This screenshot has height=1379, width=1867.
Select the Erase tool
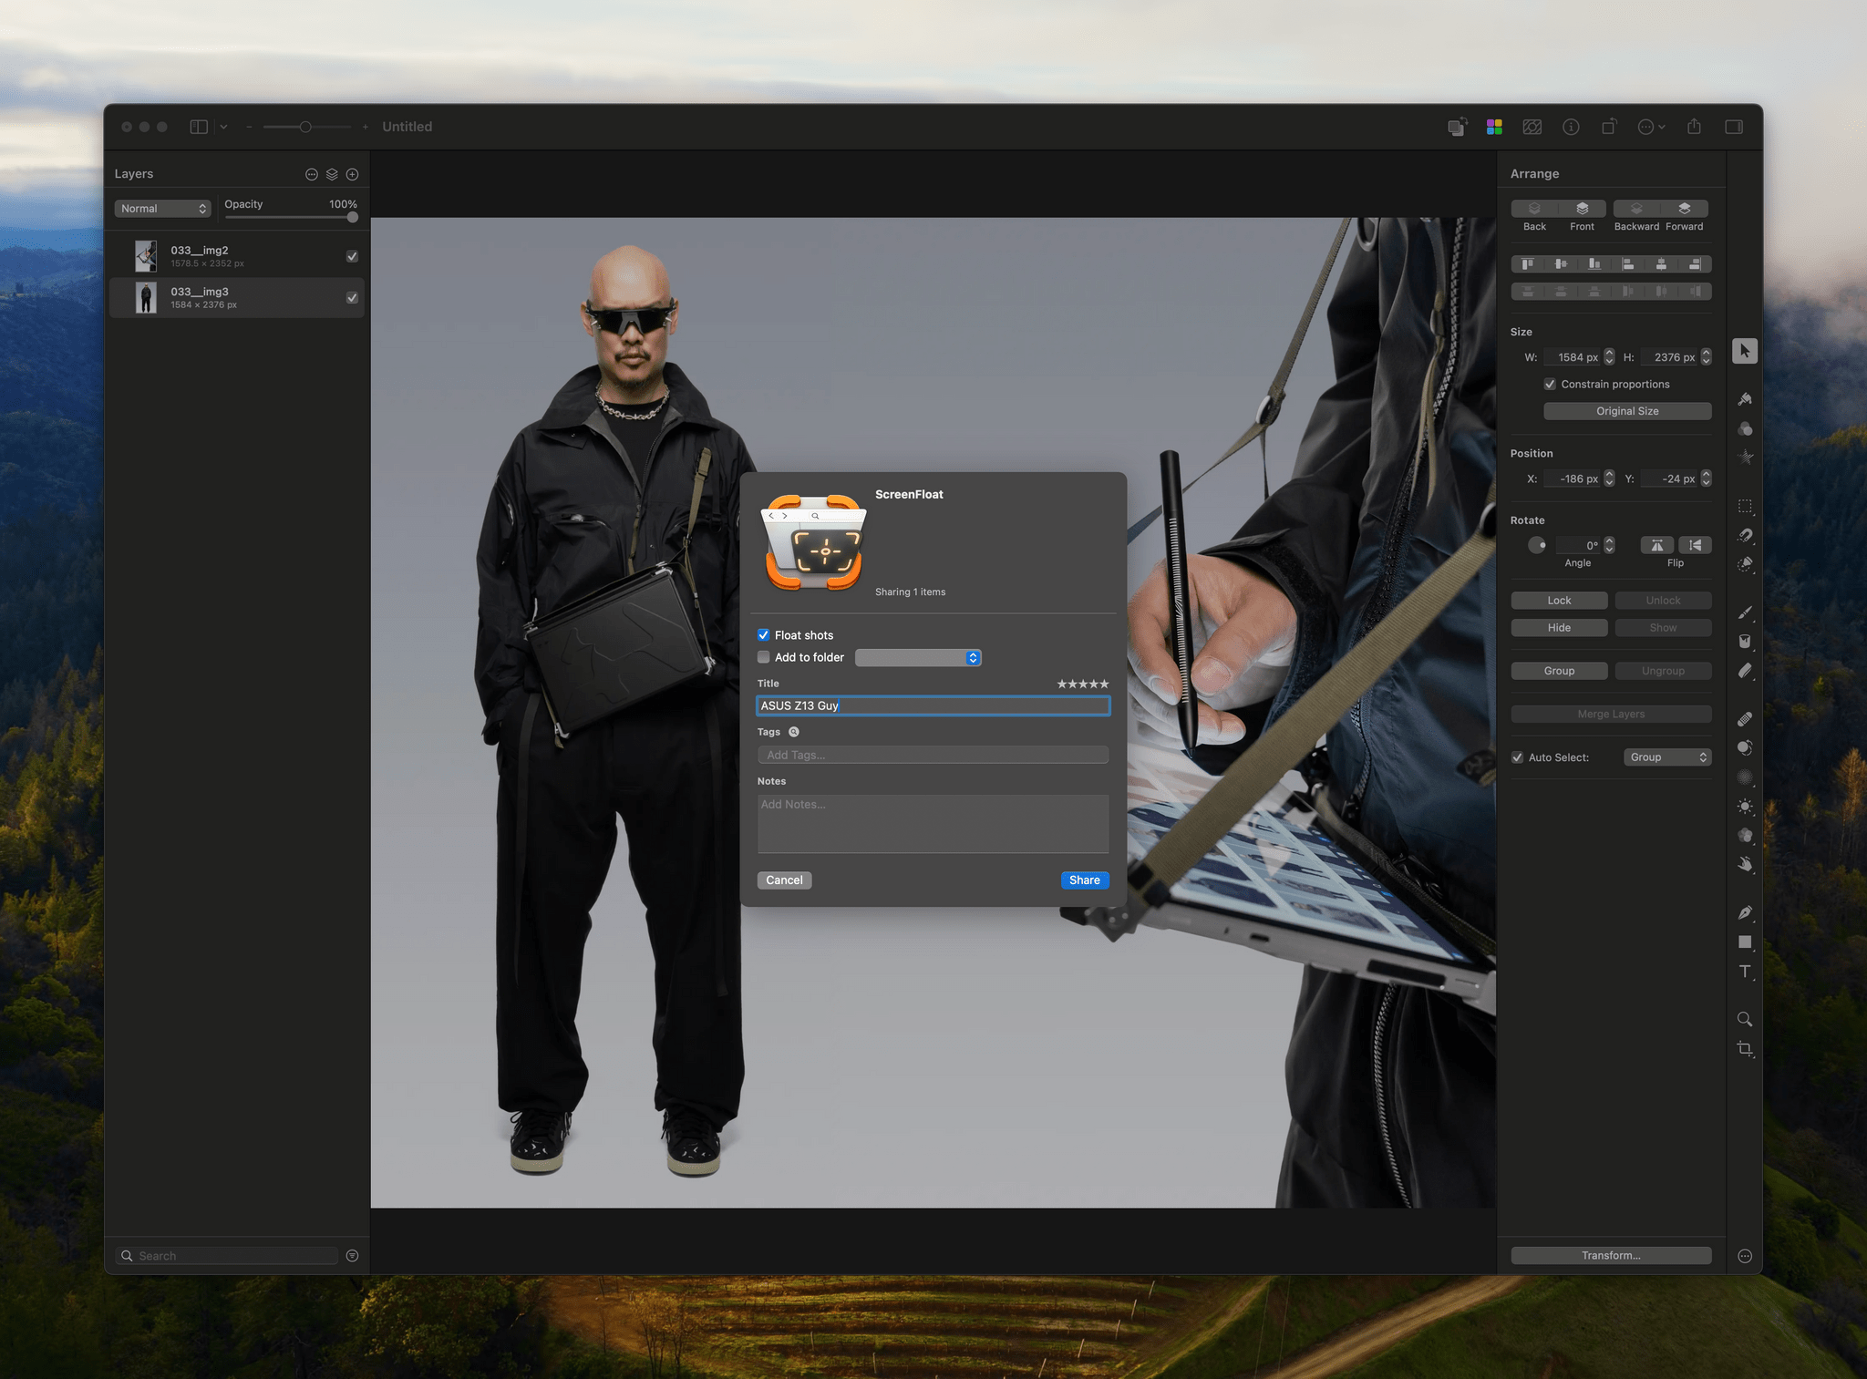(x=1744, y=671)
